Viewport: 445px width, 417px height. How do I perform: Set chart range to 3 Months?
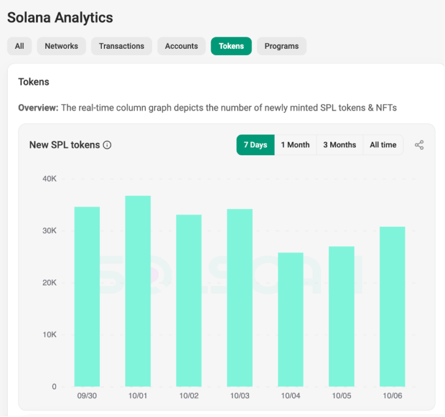click(x=339, y=145)
